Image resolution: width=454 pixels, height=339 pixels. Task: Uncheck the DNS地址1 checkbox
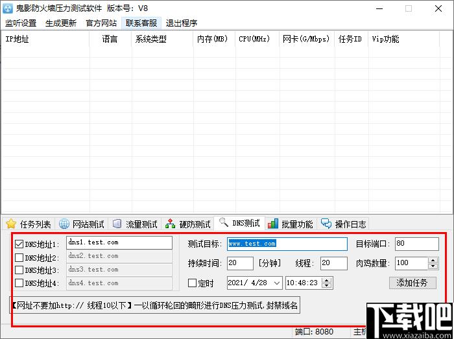(x=19, y=244)
